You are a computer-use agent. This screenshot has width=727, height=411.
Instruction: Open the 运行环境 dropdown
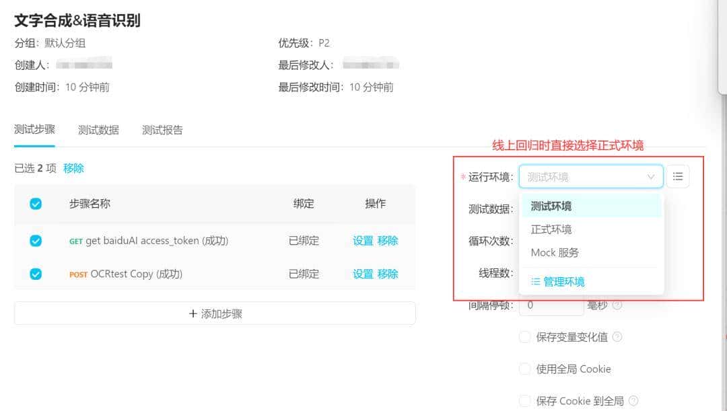tap(591, 176)
